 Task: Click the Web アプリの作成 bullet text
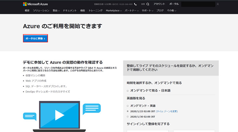36,81
